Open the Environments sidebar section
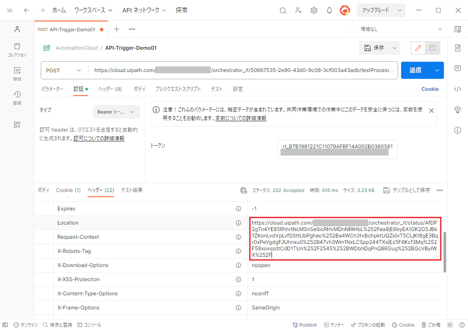 click(17, 74)
